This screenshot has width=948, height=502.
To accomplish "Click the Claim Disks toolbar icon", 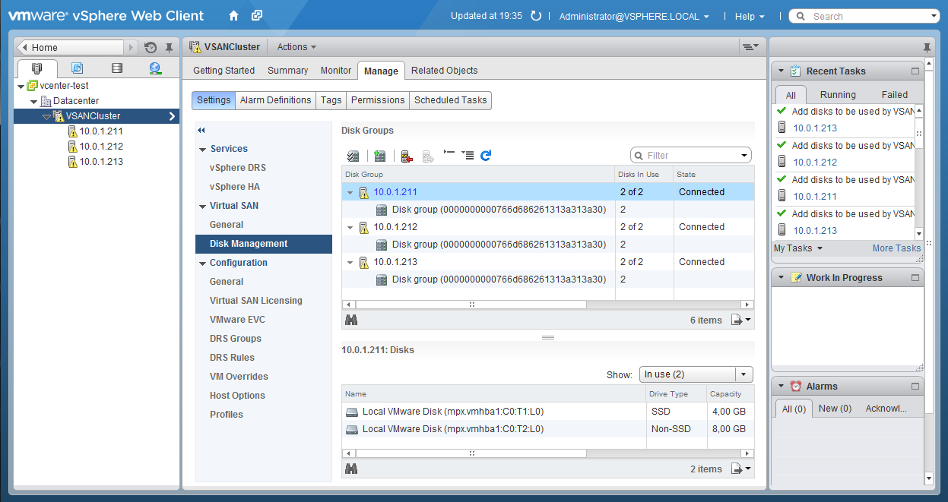I will click(x=354, y=155).
